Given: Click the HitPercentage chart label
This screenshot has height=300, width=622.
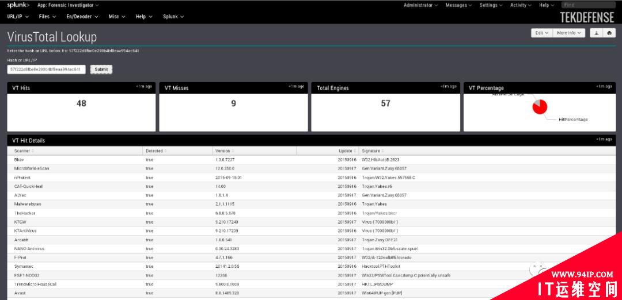Looking at the screenshot, I should 573,120.
